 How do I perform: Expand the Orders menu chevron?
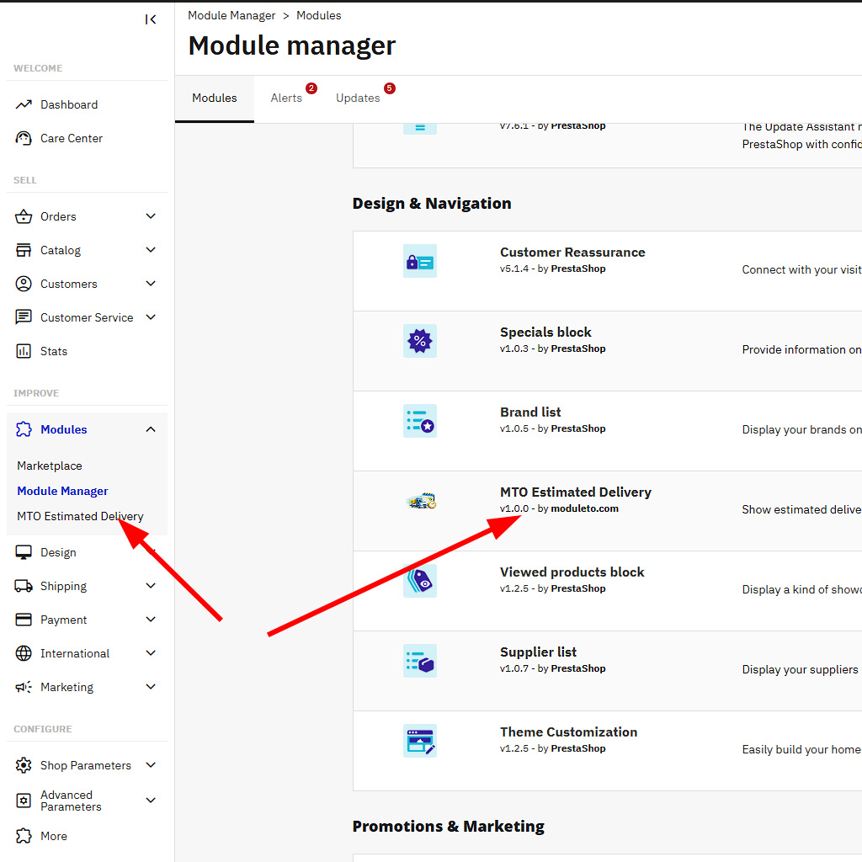point(151,216)
